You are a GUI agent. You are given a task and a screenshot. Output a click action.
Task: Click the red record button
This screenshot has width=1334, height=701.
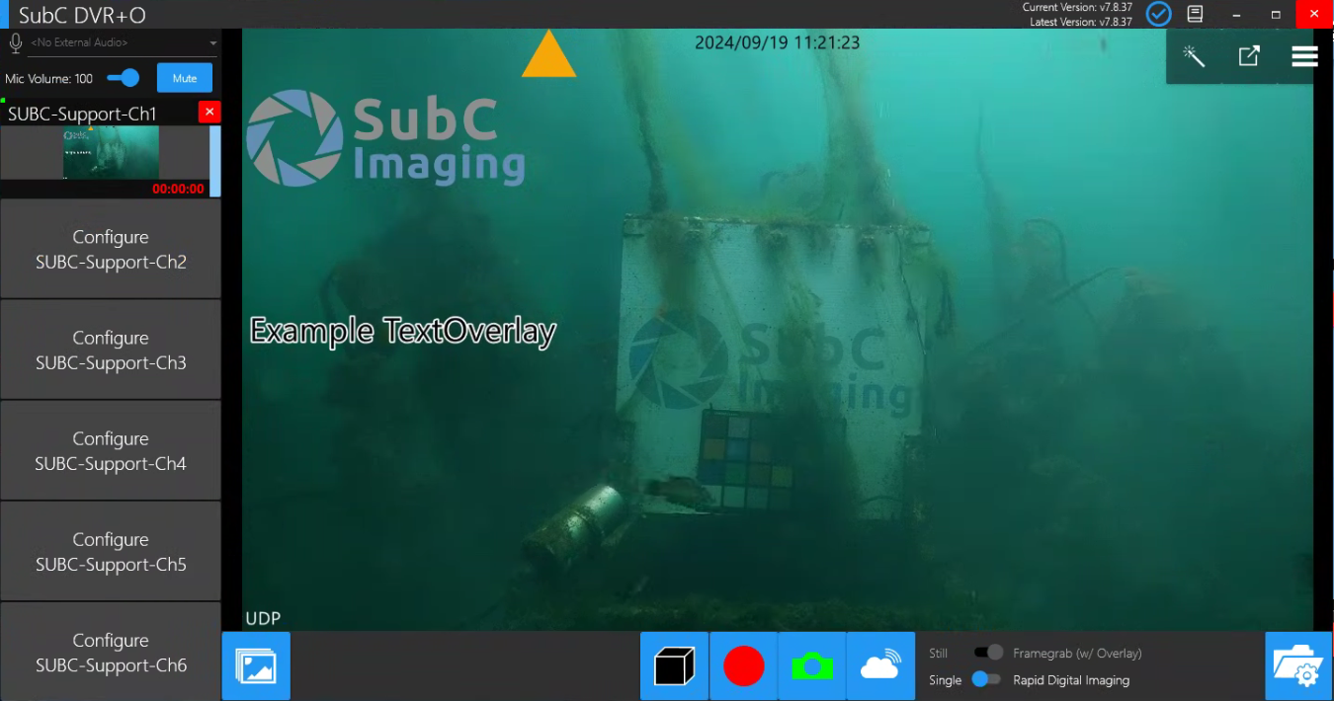(x=743, y=666)
